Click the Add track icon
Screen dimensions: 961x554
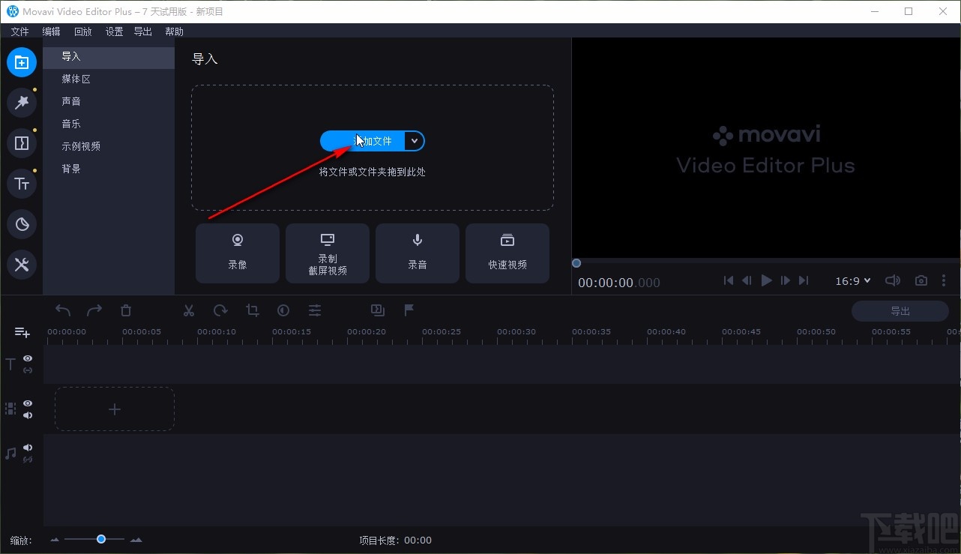(22, 332)
